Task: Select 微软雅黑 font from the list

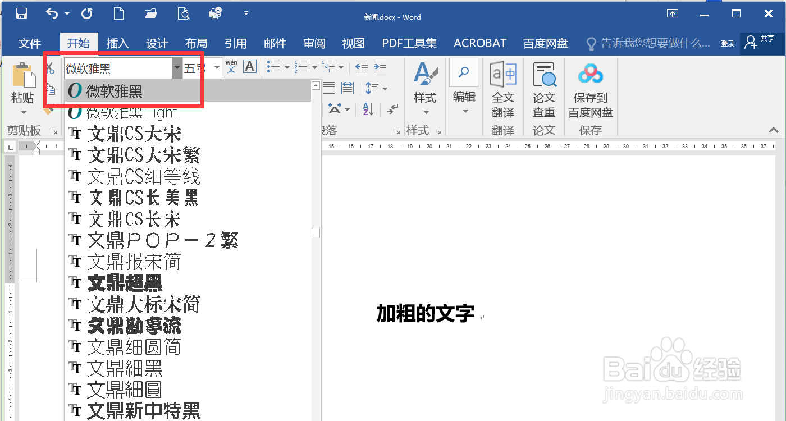Action: [x=188, y=91]
